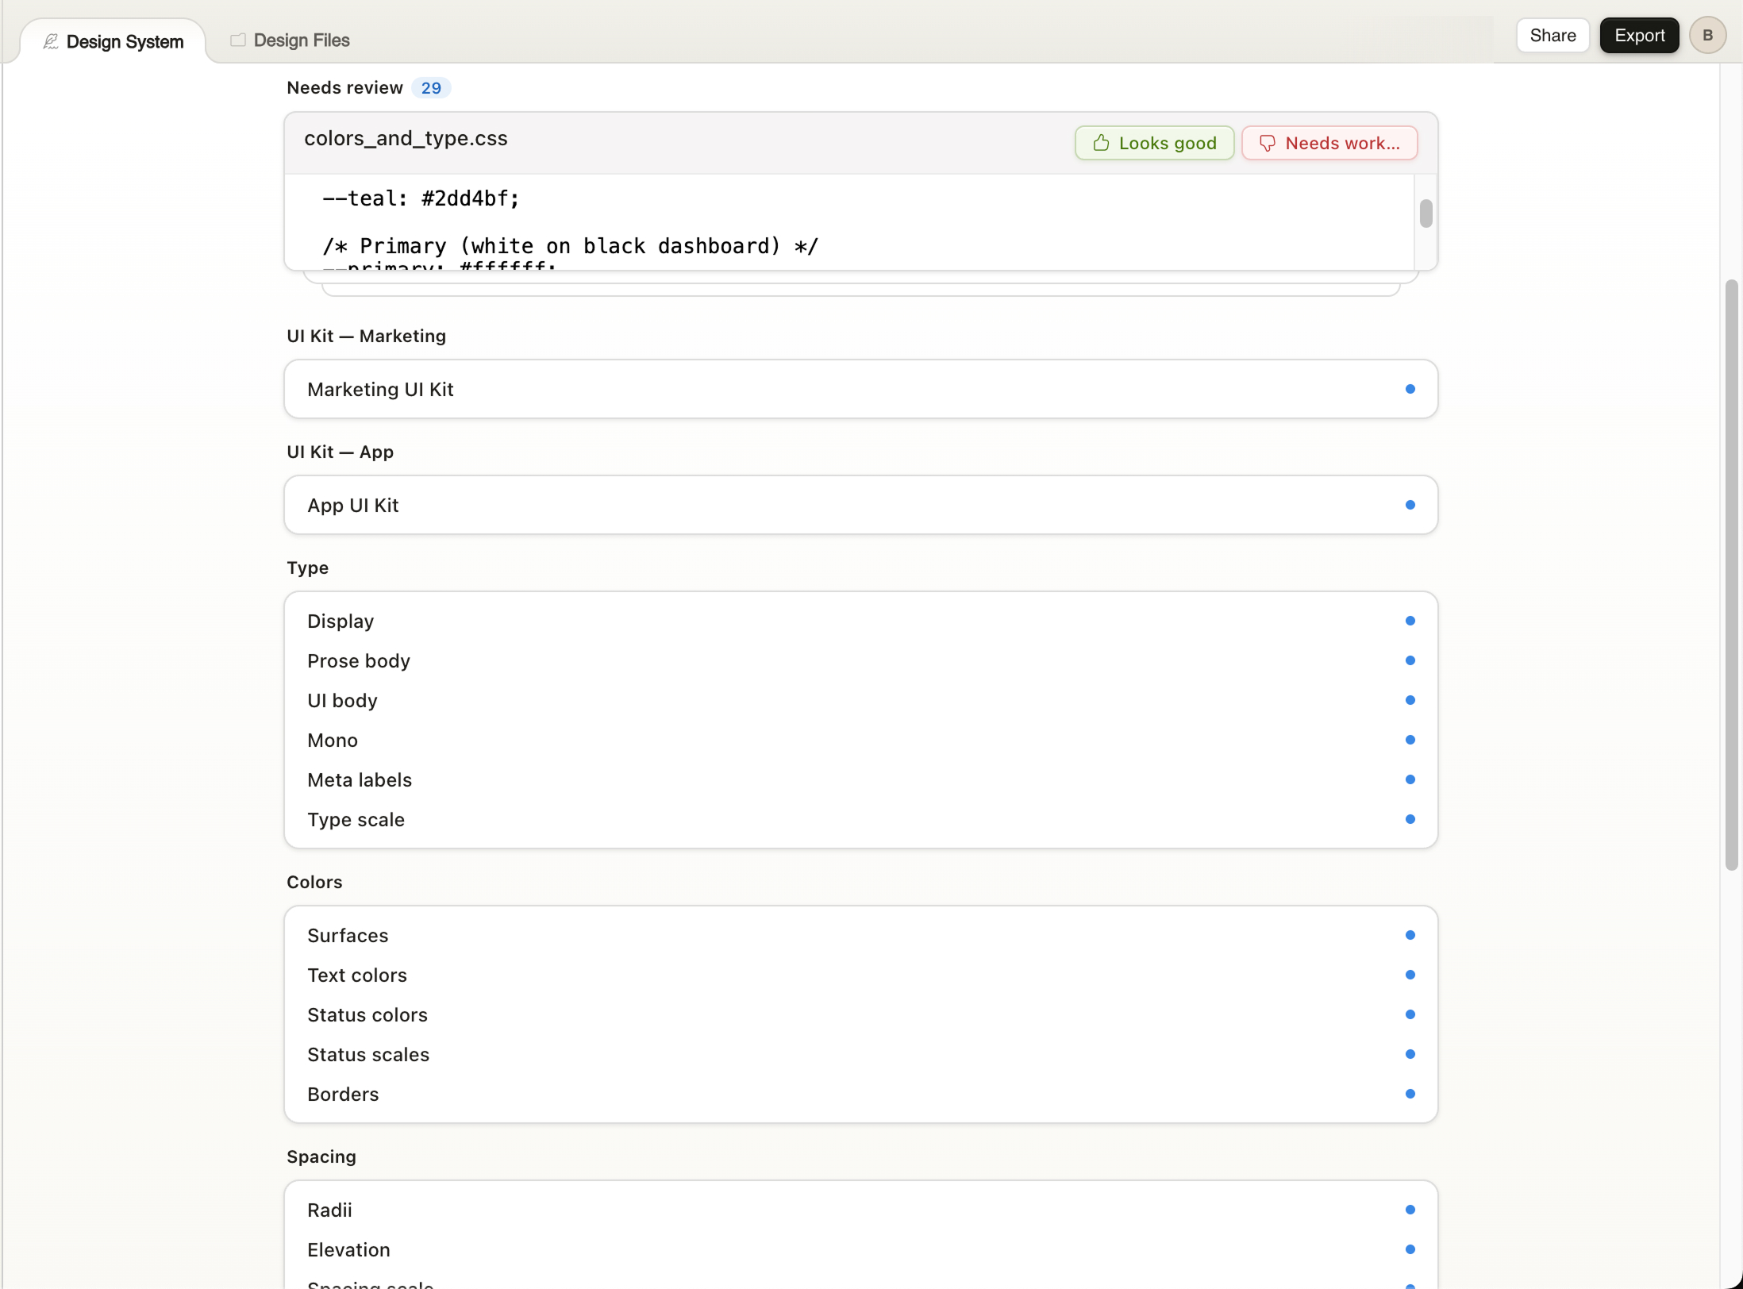Click the code preview scrollbar thumb
1743x1289 pixels.
tap(1426, 214)
